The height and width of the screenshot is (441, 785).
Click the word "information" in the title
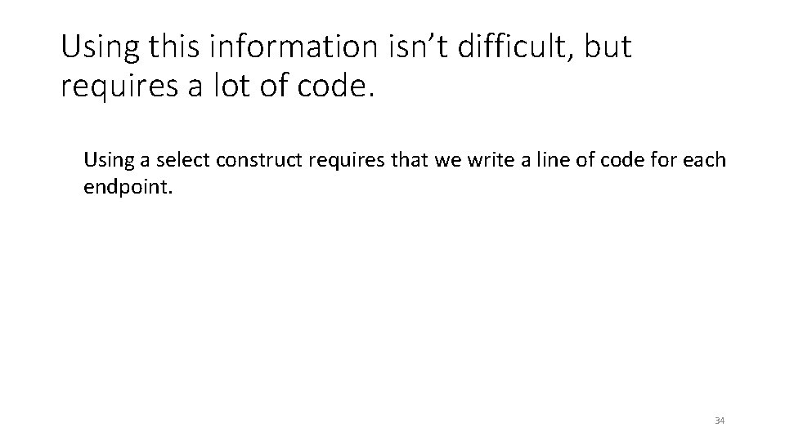tap(294, 46)
